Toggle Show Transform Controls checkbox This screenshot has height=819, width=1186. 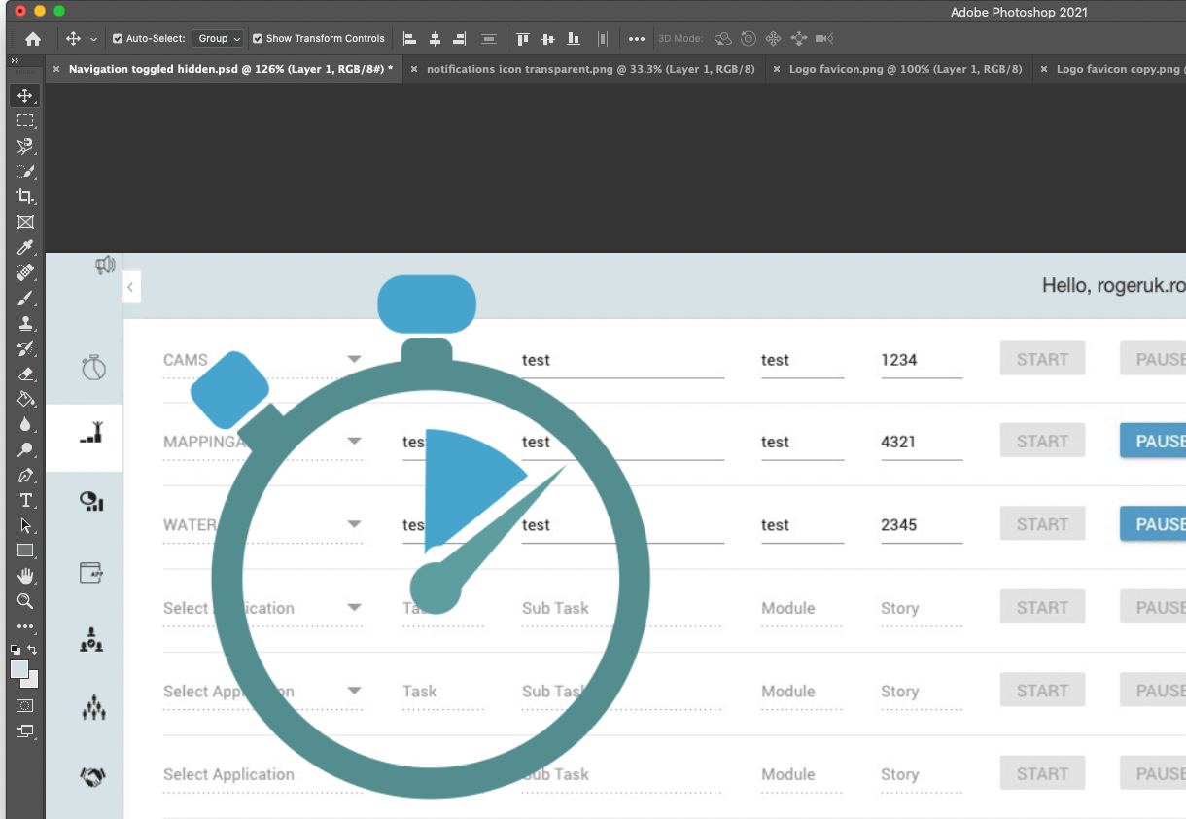tap(258, 39)
